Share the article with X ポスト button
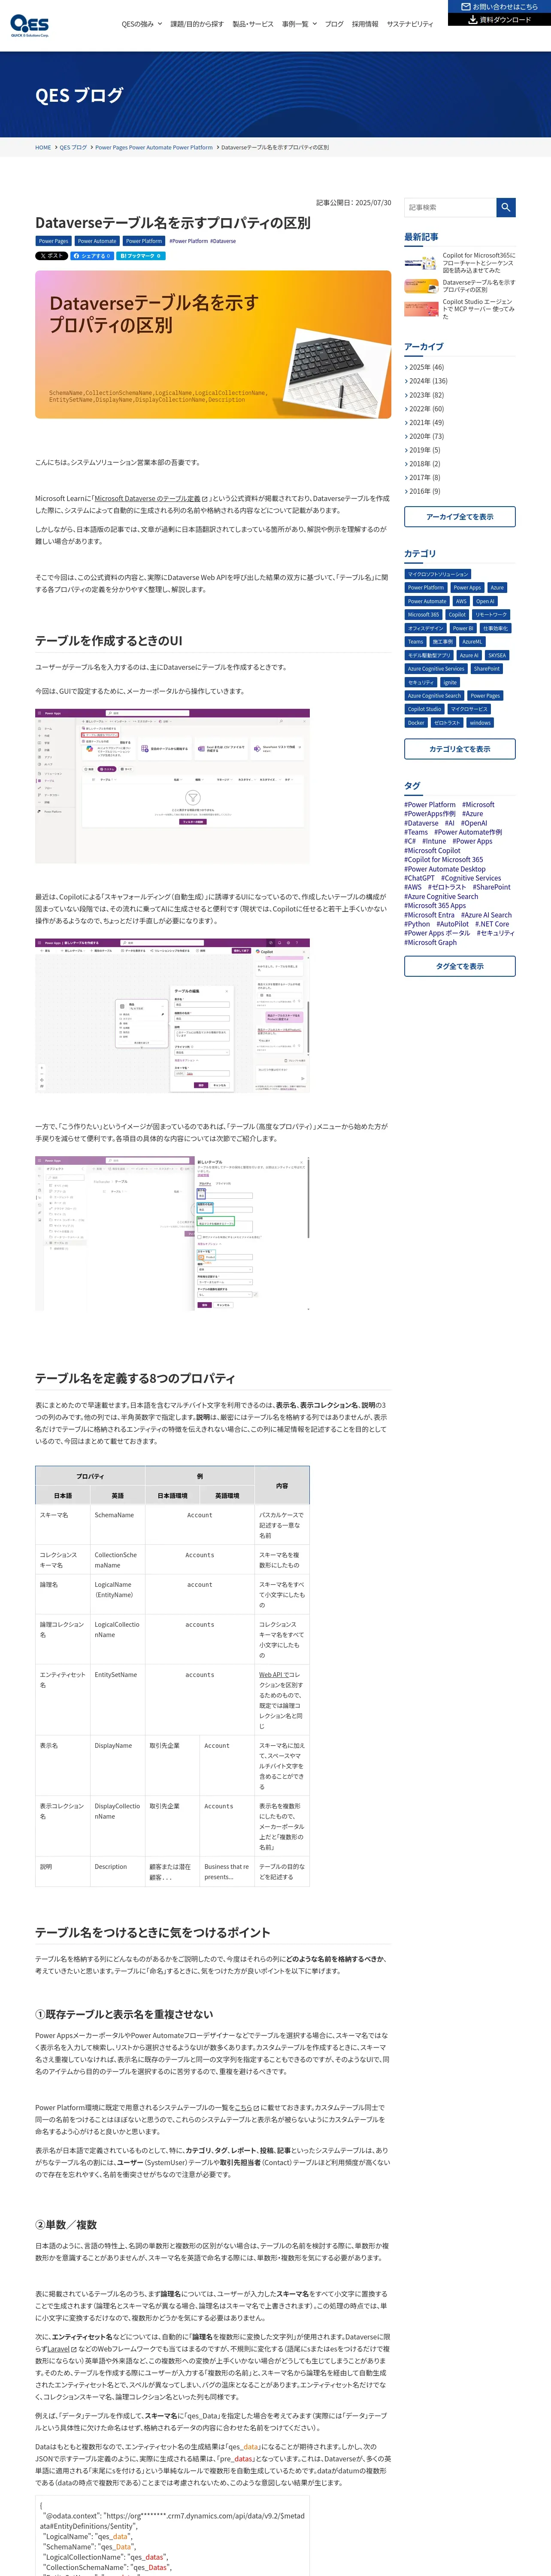This screenshot has width=551, height=2576. tap(51, 256)
